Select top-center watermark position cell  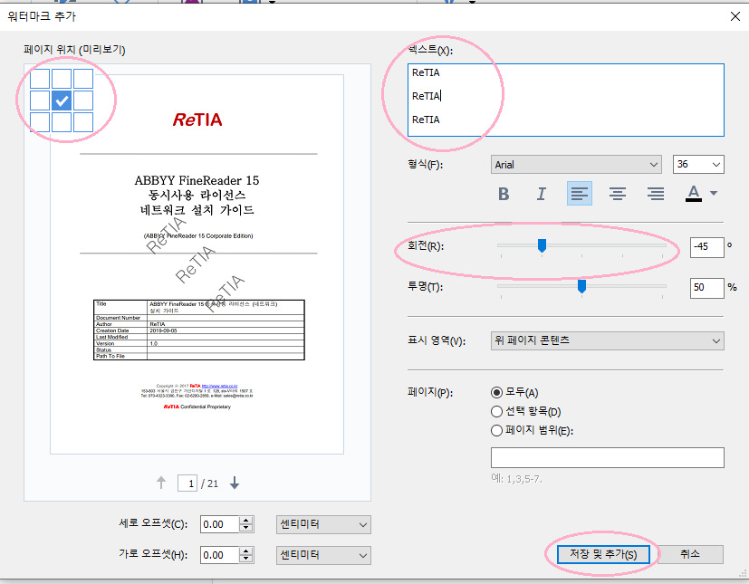point(62,79)
